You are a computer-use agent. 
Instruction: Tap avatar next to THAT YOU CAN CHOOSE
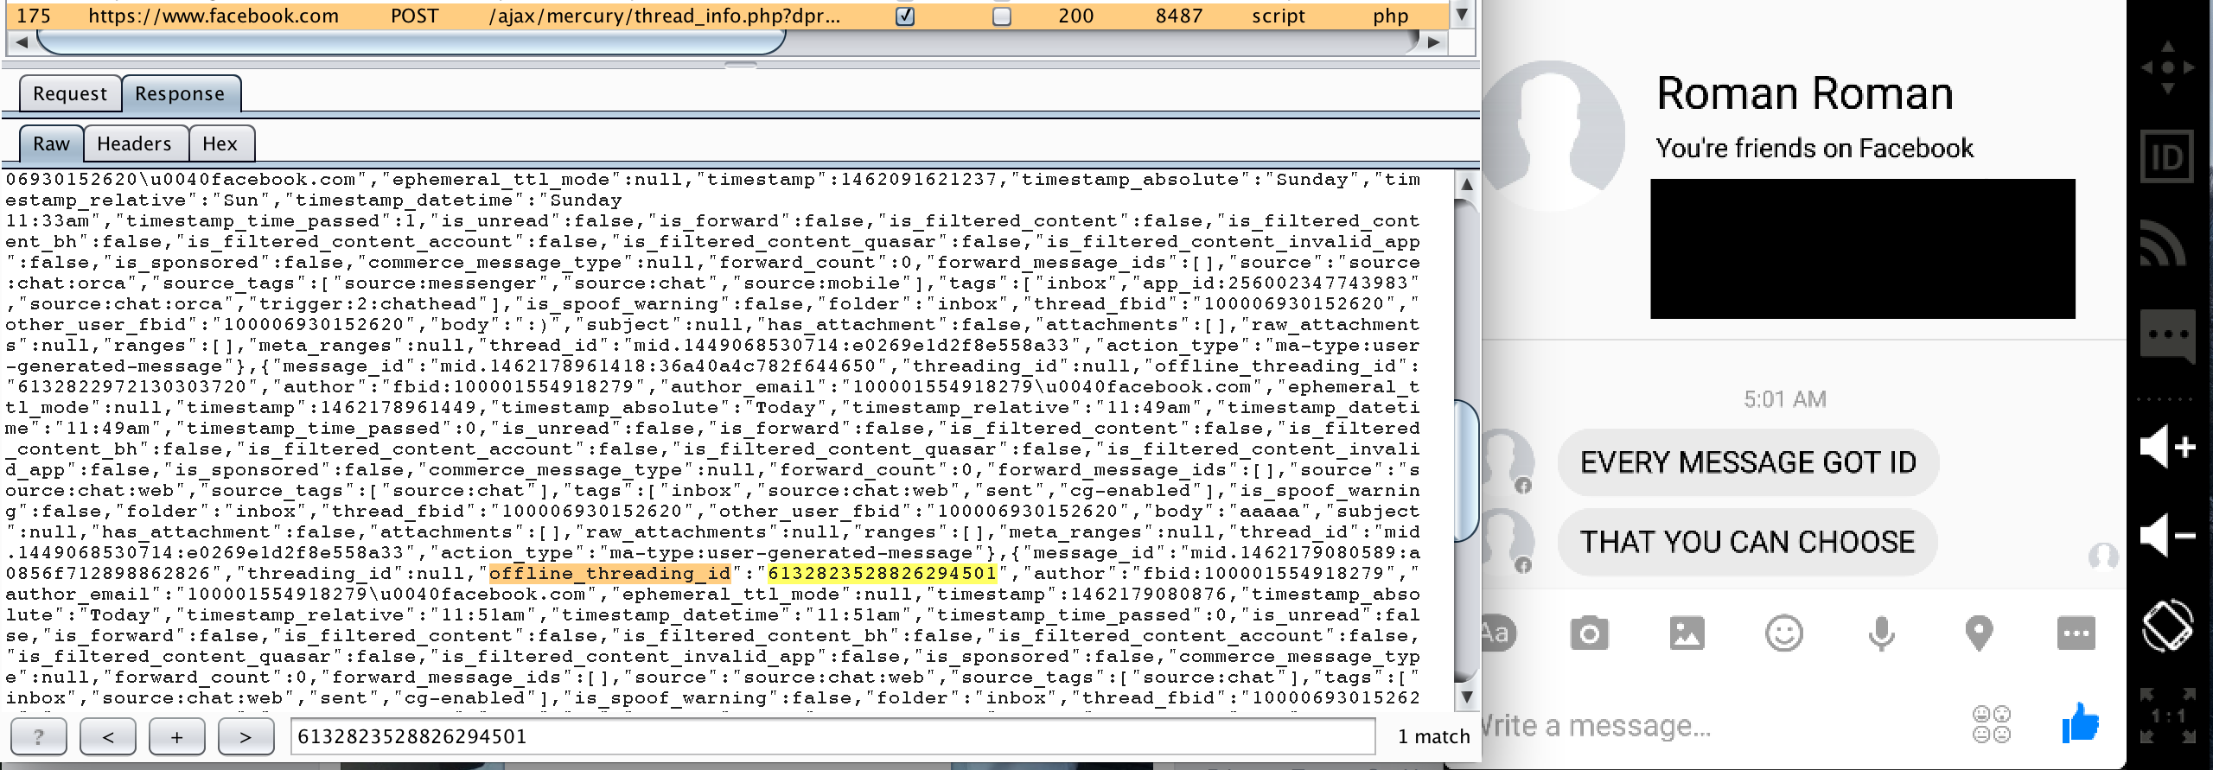click(1508, 540)
